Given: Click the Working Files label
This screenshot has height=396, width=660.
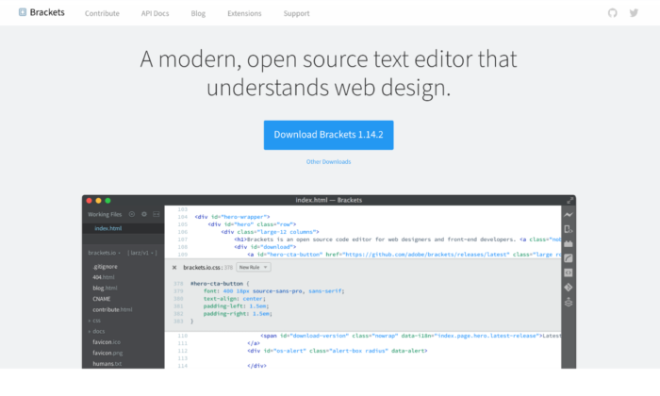Looking at the screenshot, I should (x=105, y=214).
